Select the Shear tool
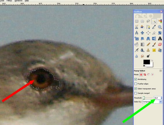The width and height of the screenshot is (164, 125). pyautogui.click(x=142, y=39)
